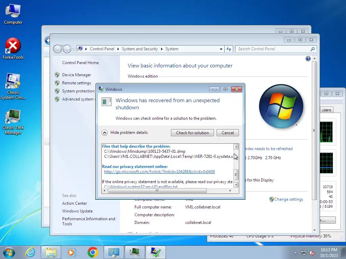Click the back navigation button
The height and width of the screenshot is (259, 346).
coord(57,49)
